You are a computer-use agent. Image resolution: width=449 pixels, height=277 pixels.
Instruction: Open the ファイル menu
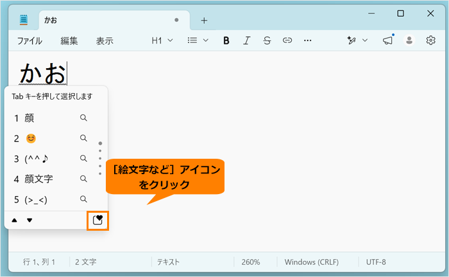pos(30,41)
